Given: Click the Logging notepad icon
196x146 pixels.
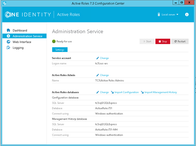Looking at the screenshot, I should [x=9, y=48].
